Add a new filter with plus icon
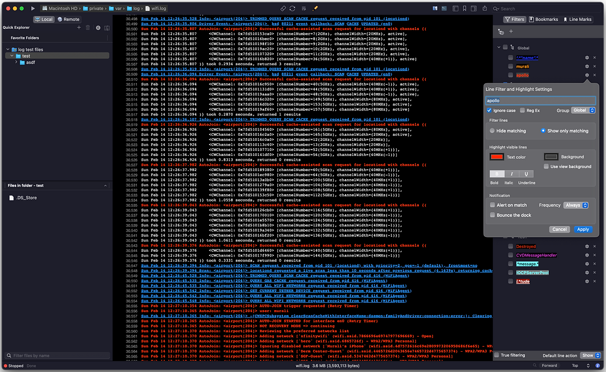Screen dimensions: 606x372 [511, 31]
